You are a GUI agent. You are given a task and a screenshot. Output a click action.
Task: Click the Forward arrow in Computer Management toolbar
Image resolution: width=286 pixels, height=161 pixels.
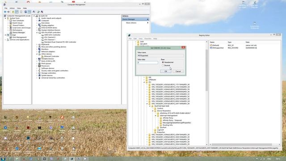pyautogui.click(x=8, y=12)
